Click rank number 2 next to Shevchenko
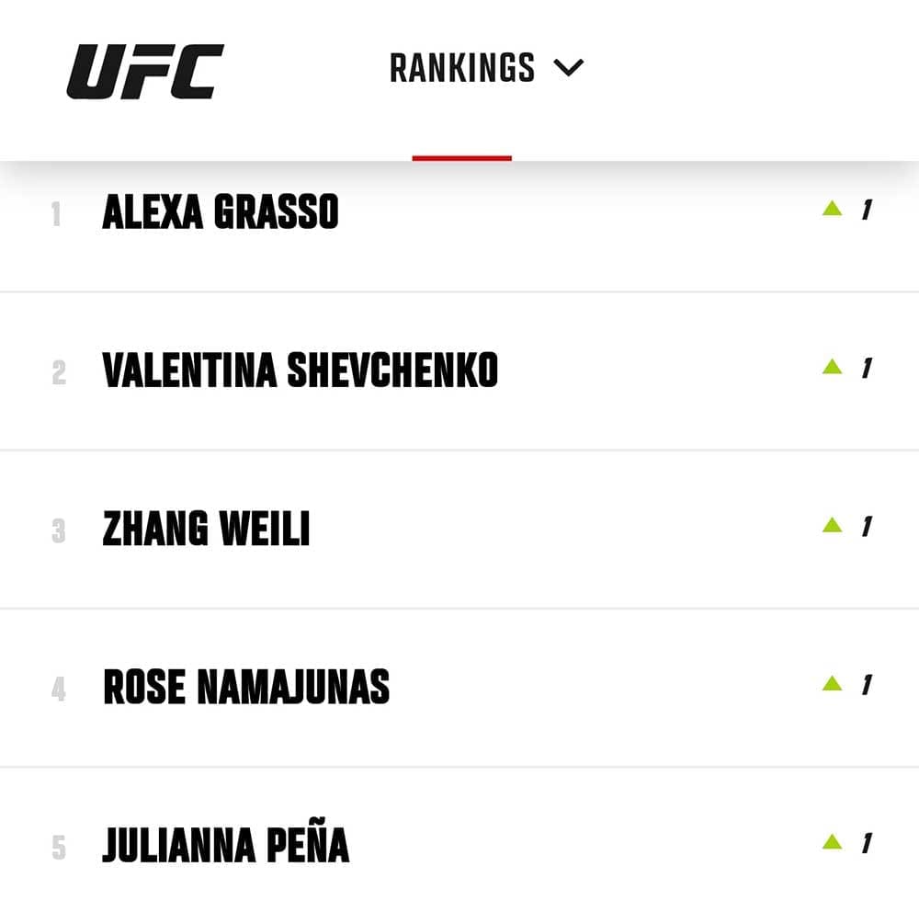 click(x=59, y=372)
